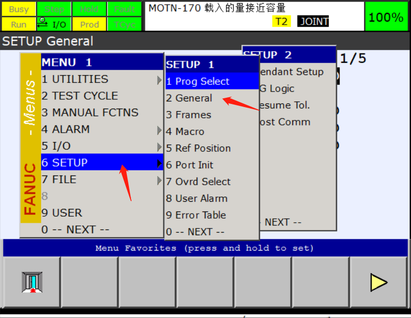Click the 1/5 page counter
The width and height of the screenshot is (411, 318).
[x=353, y=58]
